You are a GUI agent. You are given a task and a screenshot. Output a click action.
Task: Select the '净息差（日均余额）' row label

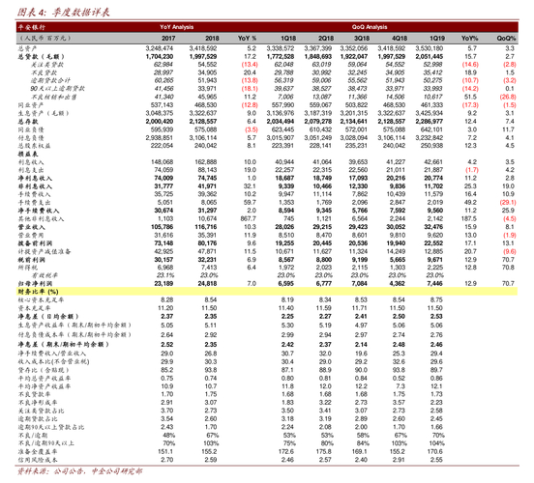48,317
